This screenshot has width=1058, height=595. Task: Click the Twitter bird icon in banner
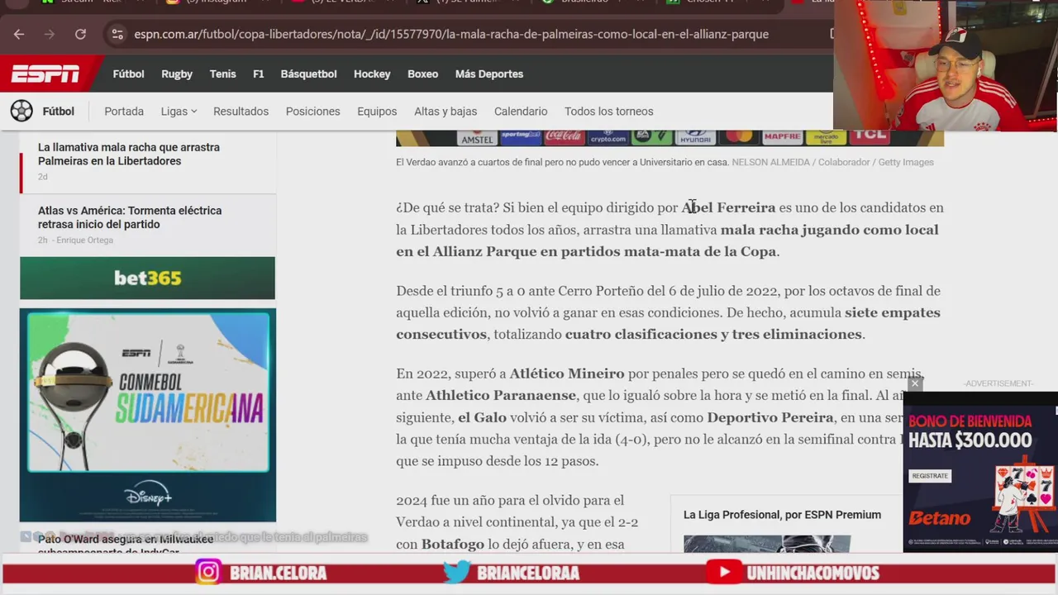[x=456, y=572]
